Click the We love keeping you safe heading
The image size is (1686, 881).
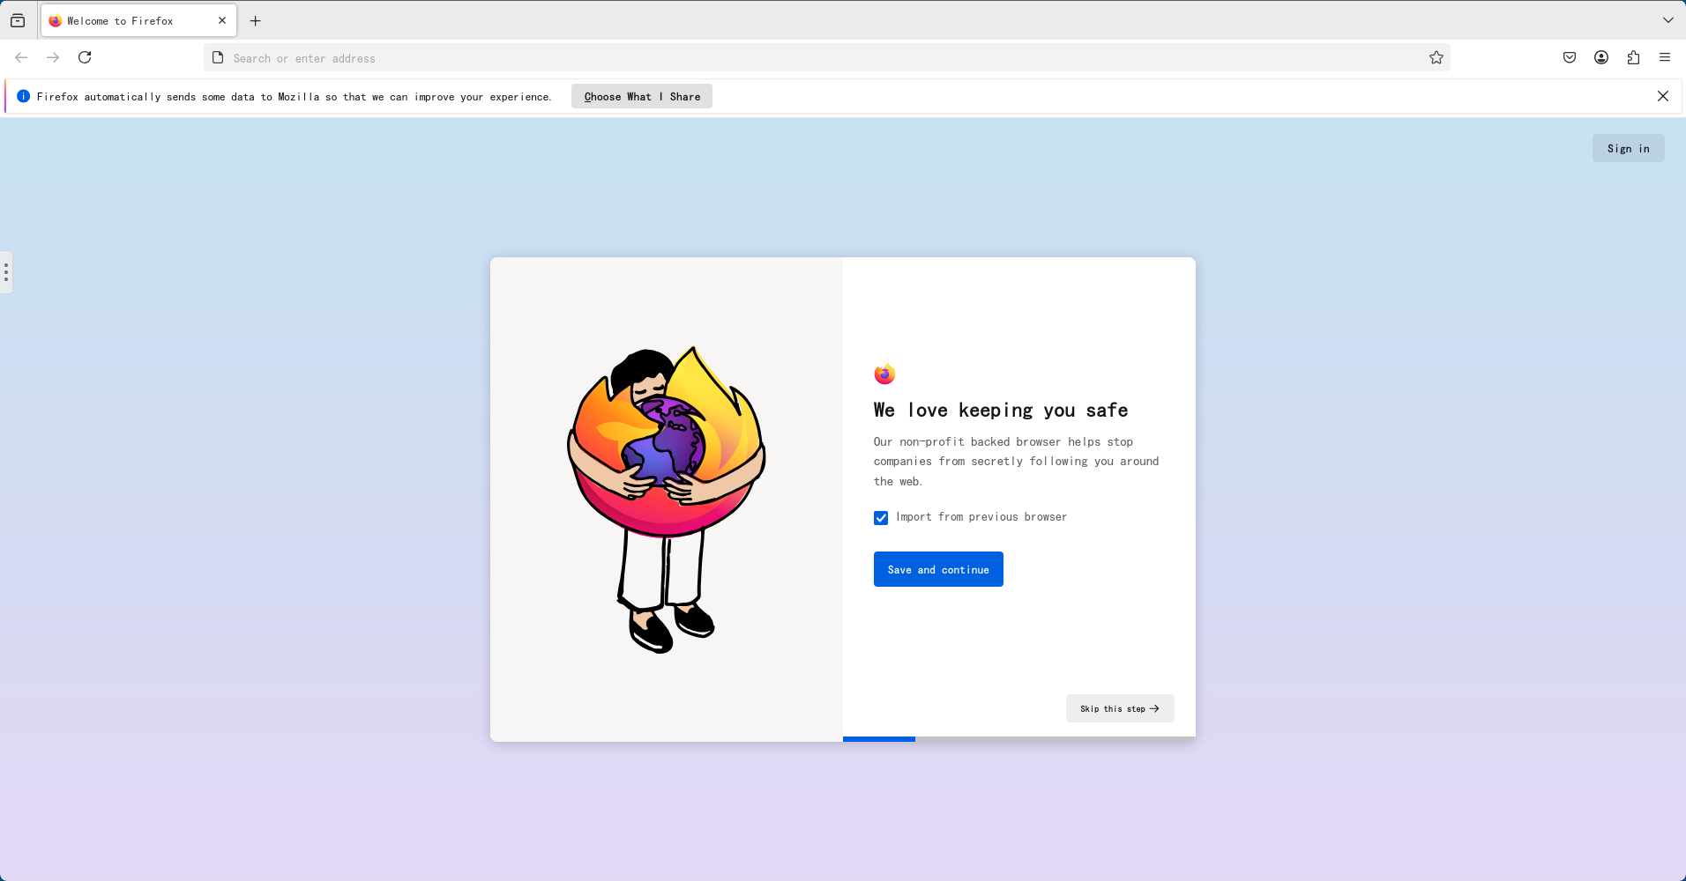(x=1001, y=410)
